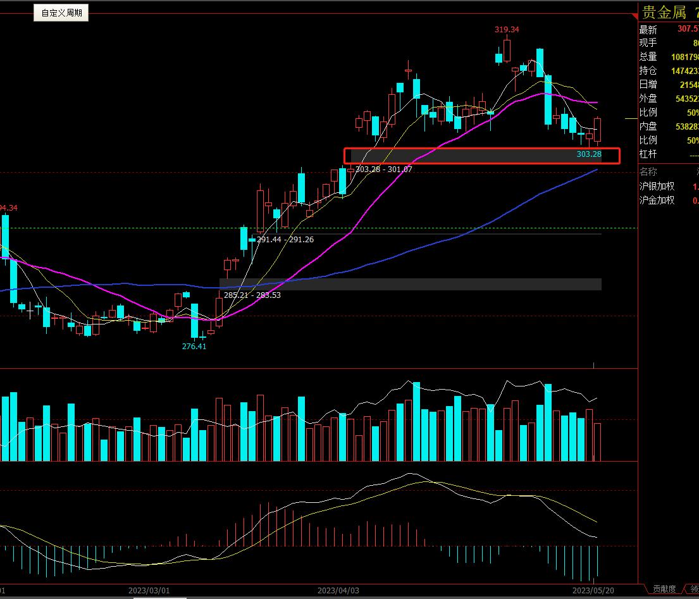Open the 沪金加权 list row
699x599 pixels.
(x=669, y=200)
